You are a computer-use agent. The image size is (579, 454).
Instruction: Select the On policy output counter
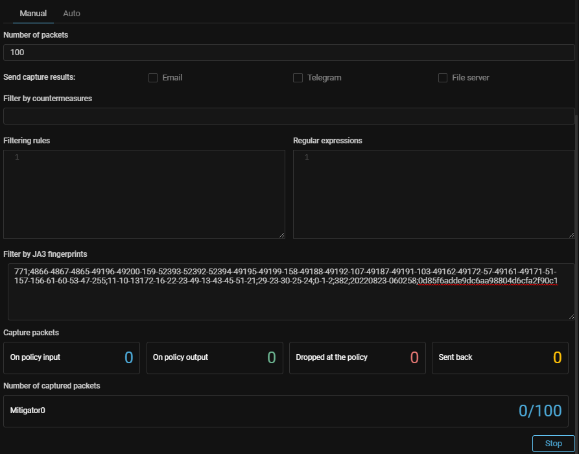tap(215, 357)
